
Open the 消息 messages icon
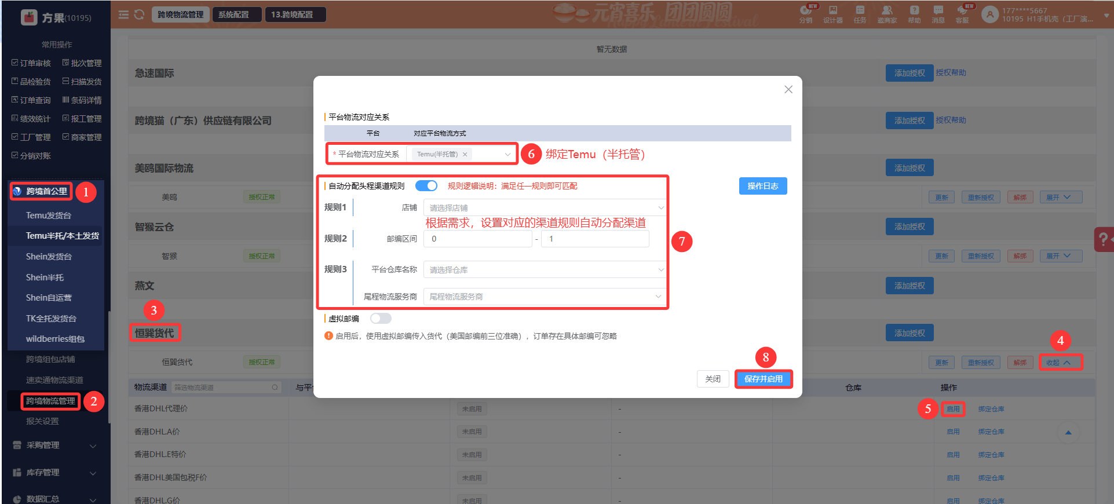coord(938,12)
